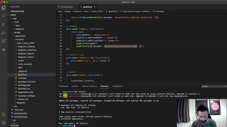Screen dimensions: 227x127
Task: Select the Terminal panel tab
Action: pos(104,86)
